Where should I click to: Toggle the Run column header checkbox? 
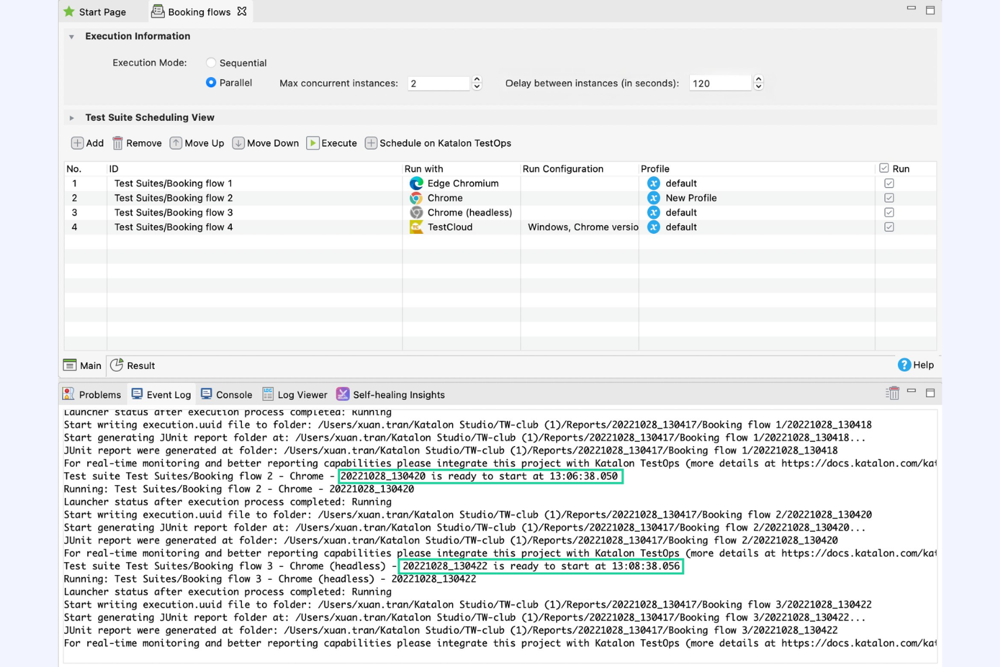point(884,168)
